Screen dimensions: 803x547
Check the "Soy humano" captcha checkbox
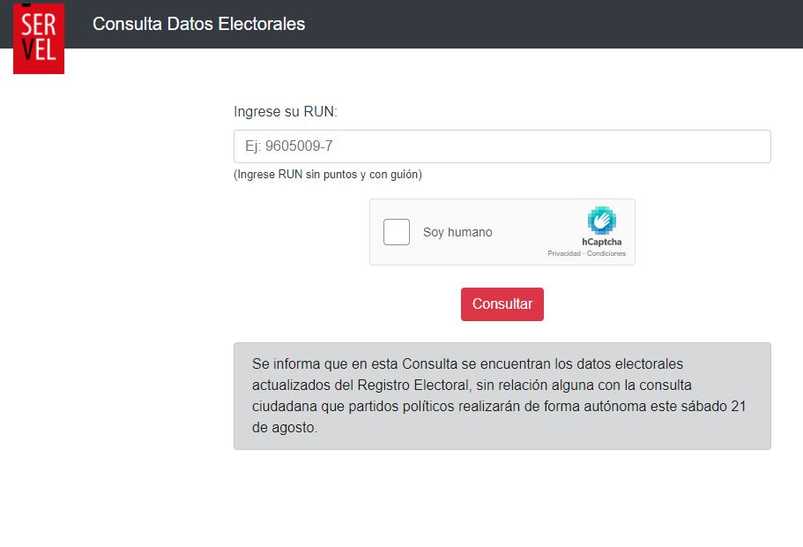(x=397, y=232)
